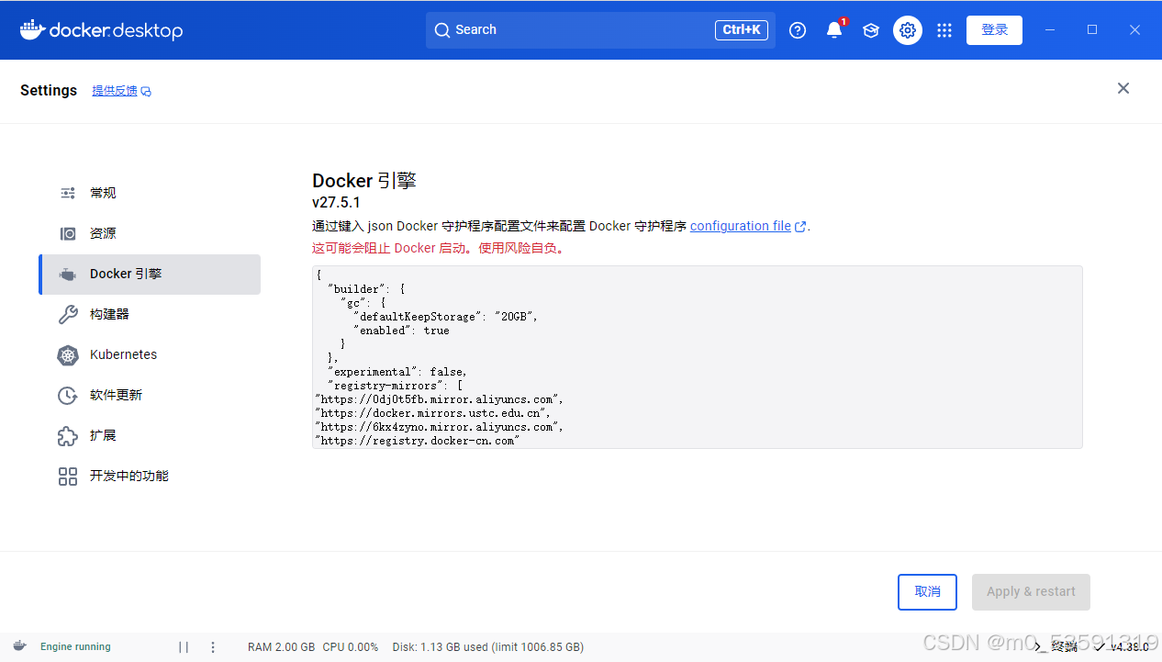Screen dimensions: 1162x662
Task: Click inside the daemon JSON editor
Action: pos(697,357)
